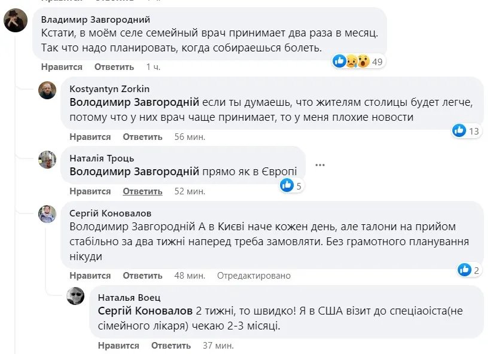
Task: Click Наталья Воец's profile picture
Action: click(x=75, y=296)
